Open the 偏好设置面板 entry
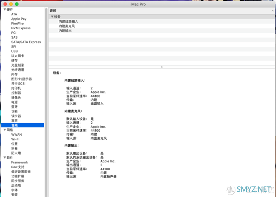Screen dimensions: 276x197 21,171
